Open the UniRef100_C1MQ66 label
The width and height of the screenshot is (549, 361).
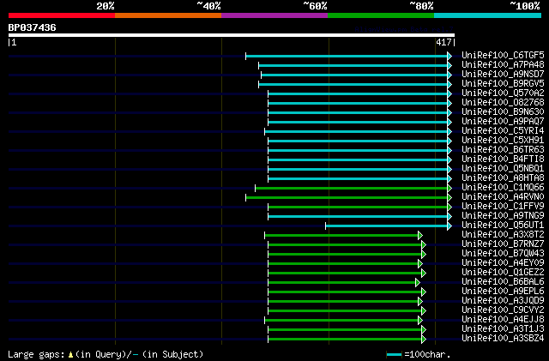pyautogui.click(x=503, y=188)
